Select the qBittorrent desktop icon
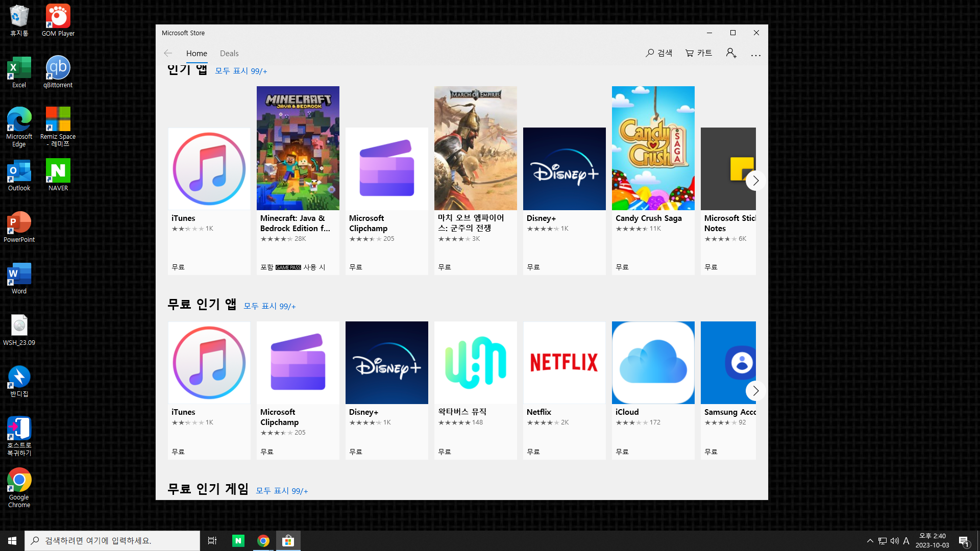 pos(58,72)
